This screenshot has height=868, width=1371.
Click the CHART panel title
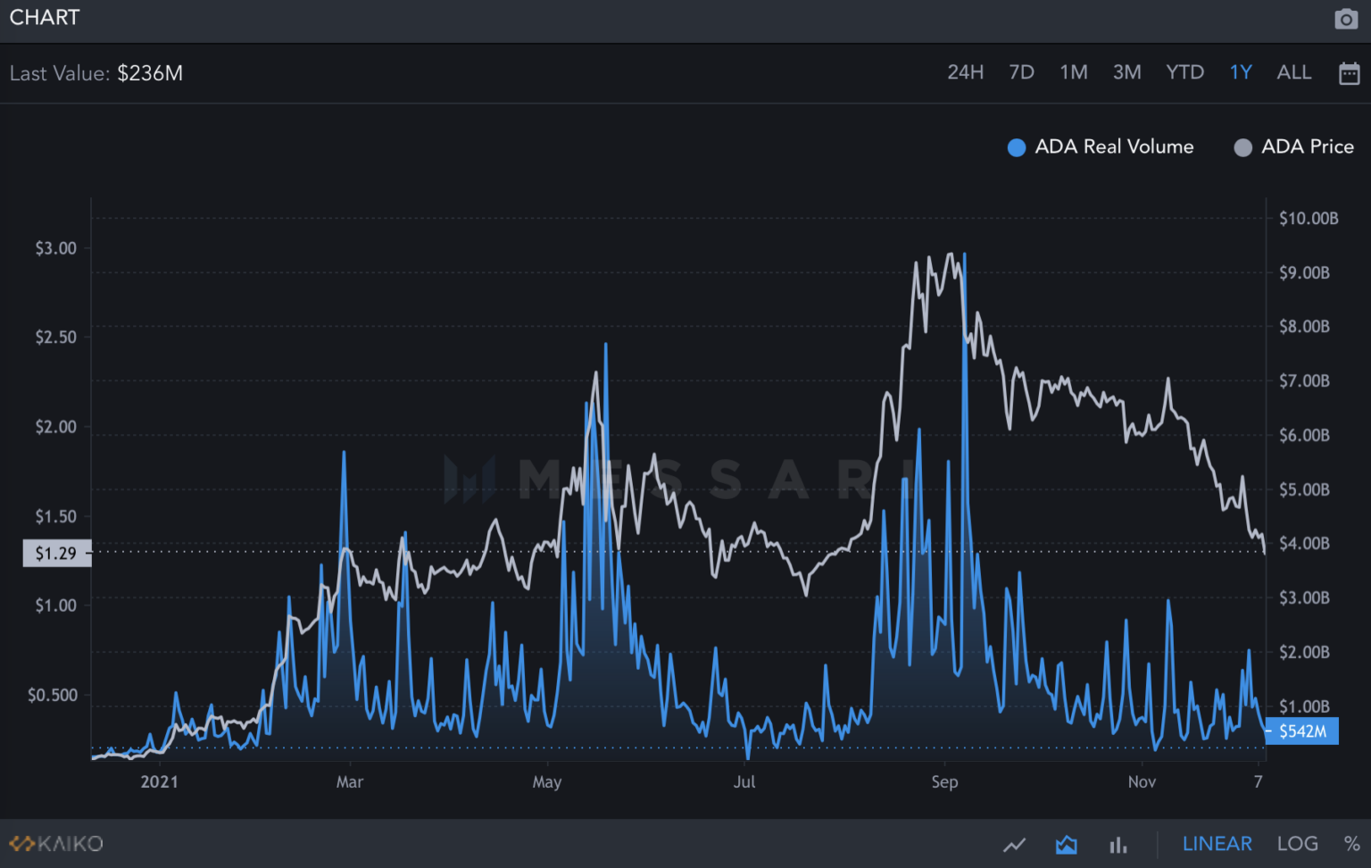coord(45,18)
